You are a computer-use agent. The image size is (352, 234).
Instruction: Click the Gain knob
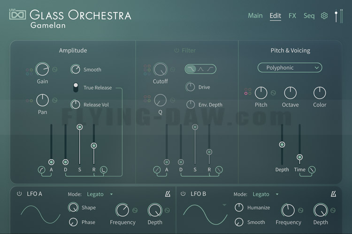click(x=42, y=69)
